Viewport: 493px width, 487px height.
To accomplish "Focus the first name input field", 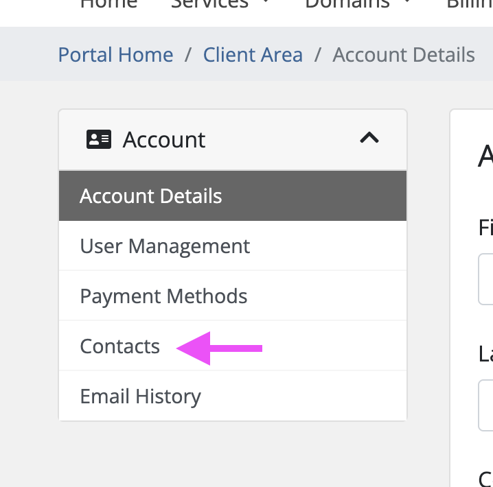I will 486,279.
